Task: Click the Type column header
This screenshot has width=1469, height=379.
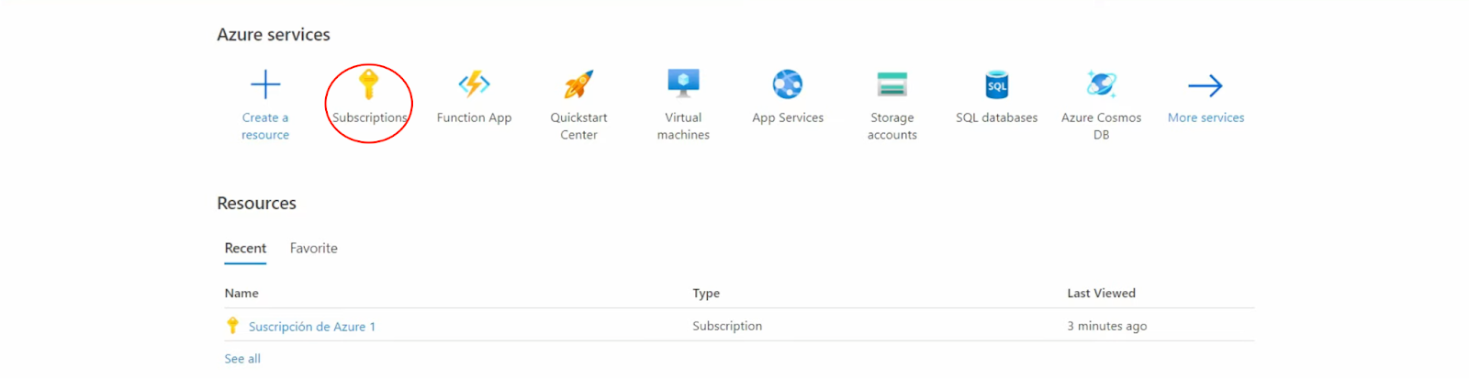Action: point(706,294)
